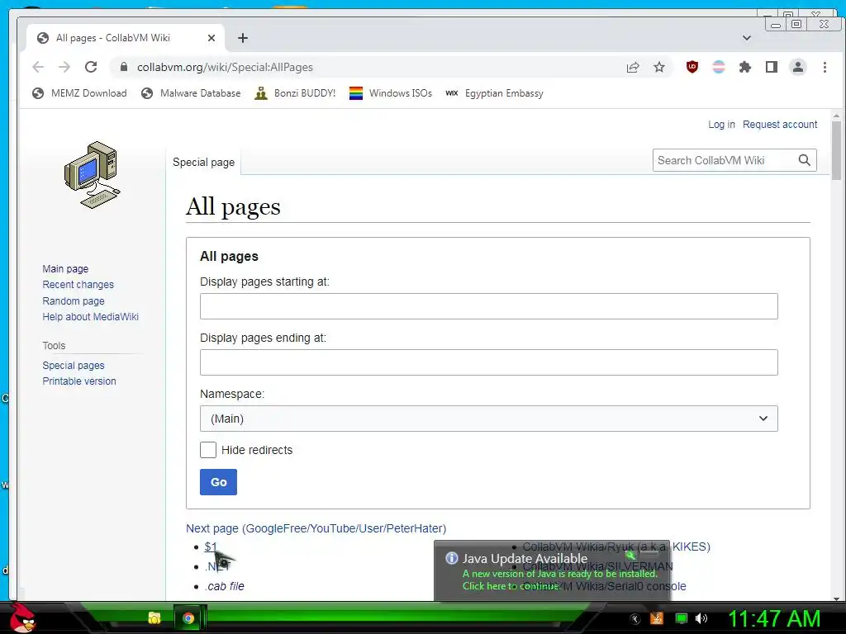Open the Printable version link

coord(79,381)
